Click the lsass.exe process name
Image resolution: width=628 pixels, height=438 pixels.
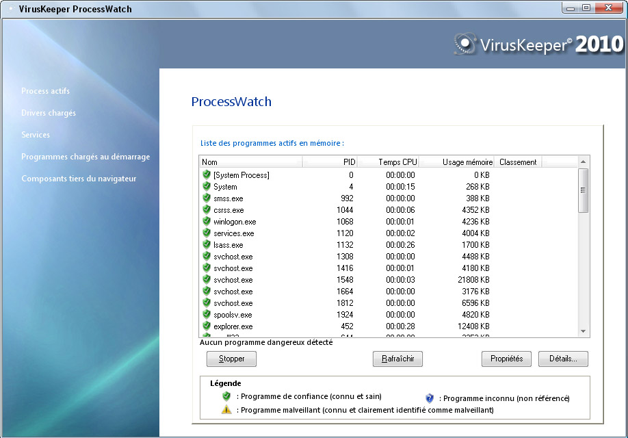(228, 245)
